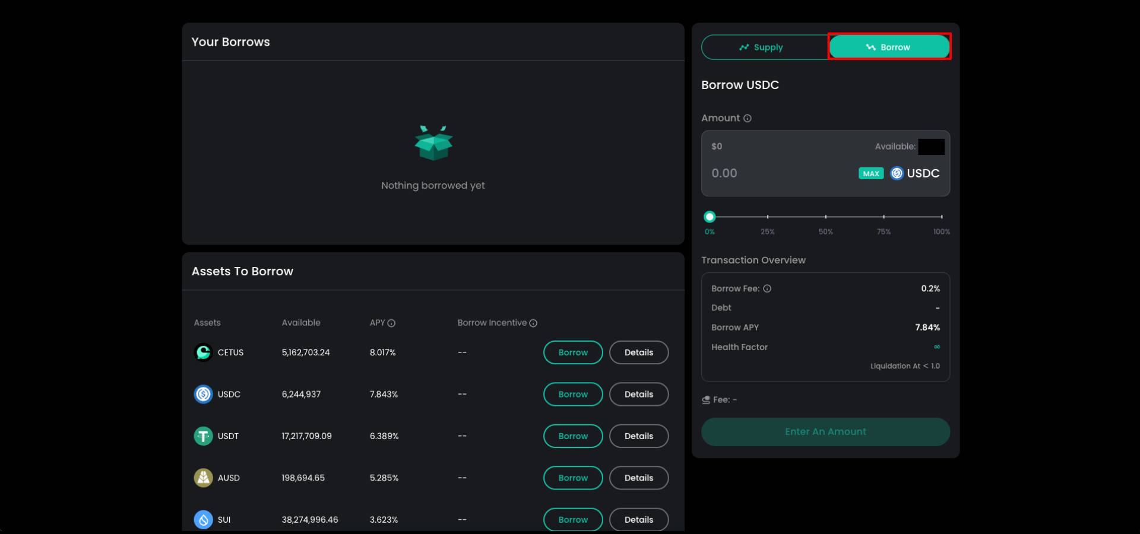The image size is (1140, 534).
Task: Click the $0 amount value label
Action: [x=717, y=147]
